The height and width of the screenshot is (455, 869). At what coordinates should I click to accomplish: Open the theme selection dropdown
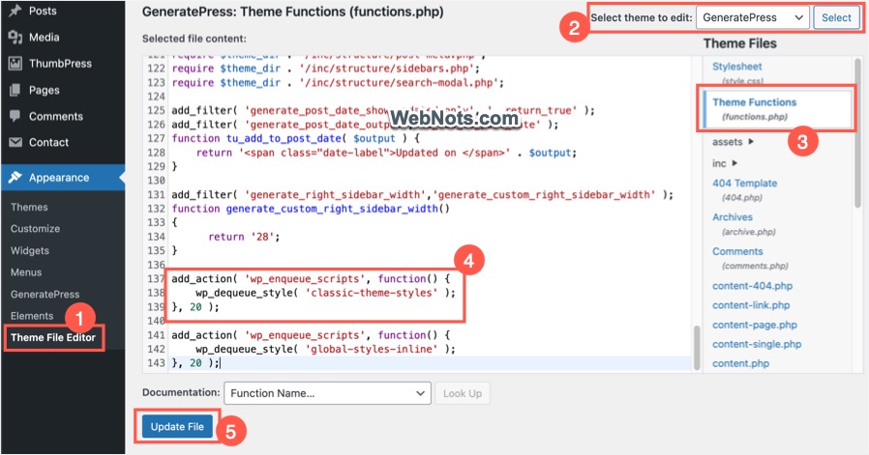coord(753,17)
